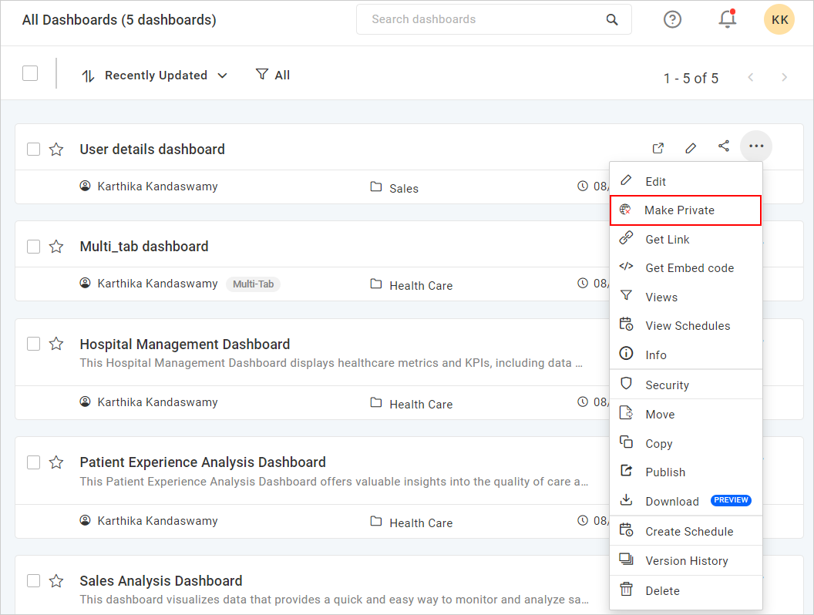The height and width of the screenshot is (615, 814).
Task: Favorite the Multi_tab dashboard with star icon
Action: click(56, 247)
